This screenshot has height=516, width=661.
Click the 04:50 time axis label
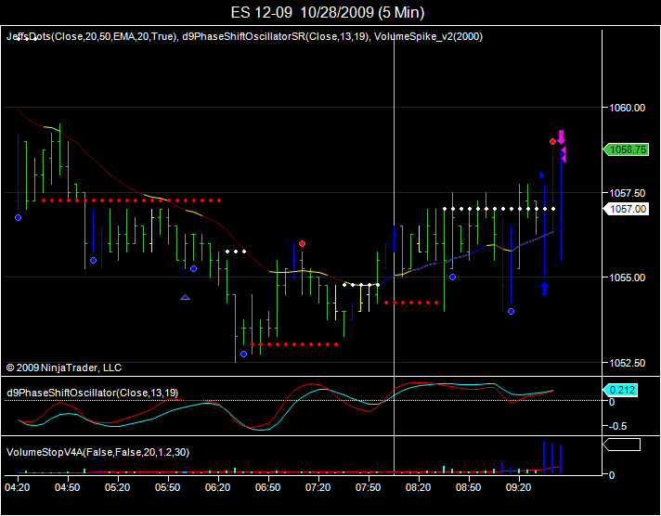(x=68, y=488)
